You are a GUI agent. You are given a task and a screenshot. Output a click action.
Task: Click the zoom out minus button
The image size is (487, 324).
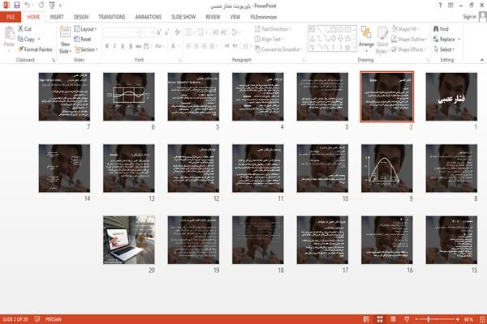coord(417,319)
